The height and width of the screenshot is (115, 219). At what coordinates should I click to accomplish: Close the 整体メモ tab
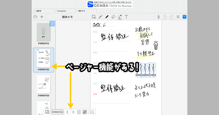[77, 11]
